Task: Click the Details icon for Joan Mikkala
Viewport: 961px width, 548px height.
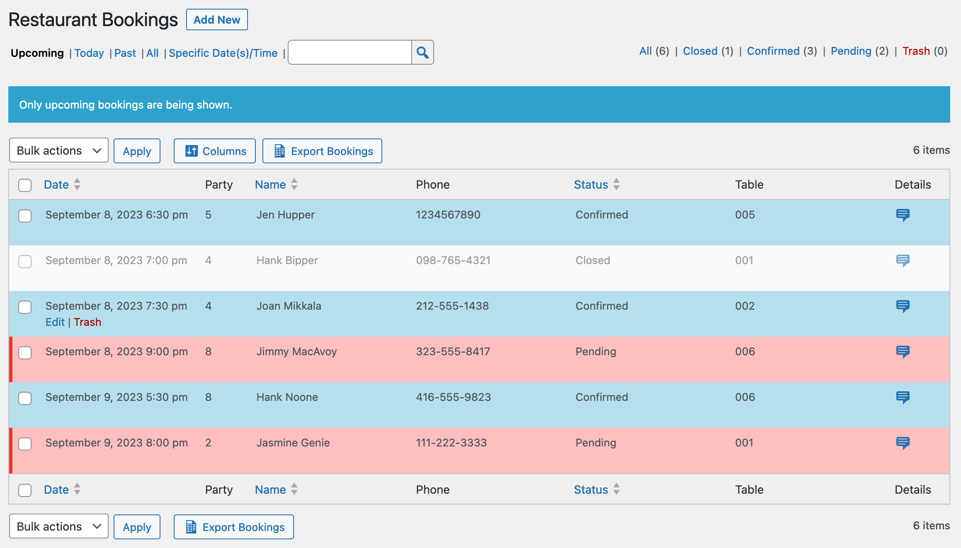Action: 903,306
